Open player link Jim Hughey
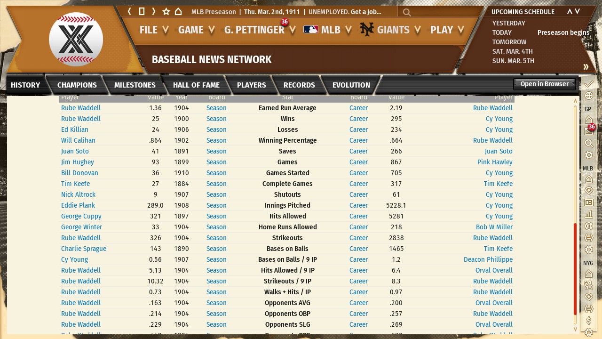This screenshot has width=602, height=339. tap(78, 162)
